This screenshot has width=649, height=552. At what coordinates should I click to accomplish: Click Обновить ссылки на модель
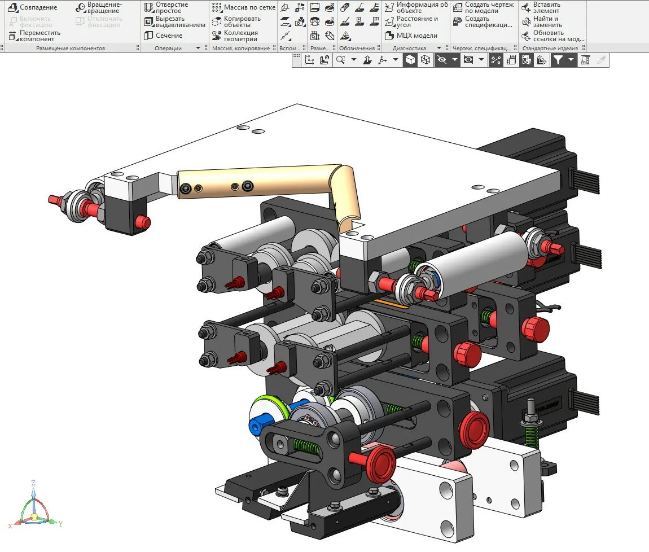coord(553,36)
